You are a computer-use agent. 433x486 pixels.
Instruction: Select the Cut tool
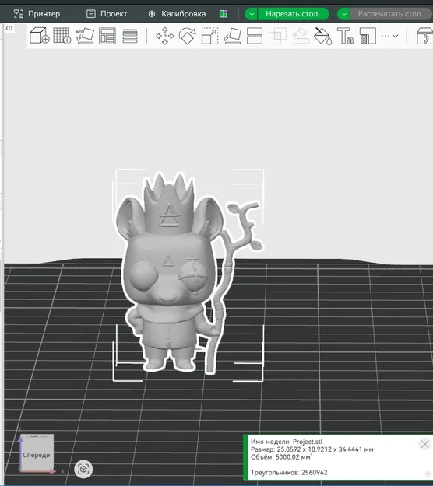pos(255,36)
